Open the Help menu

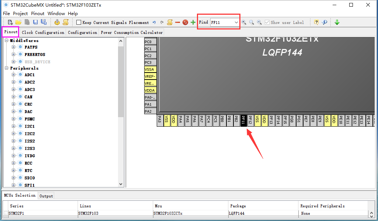(x=73, y=14)
